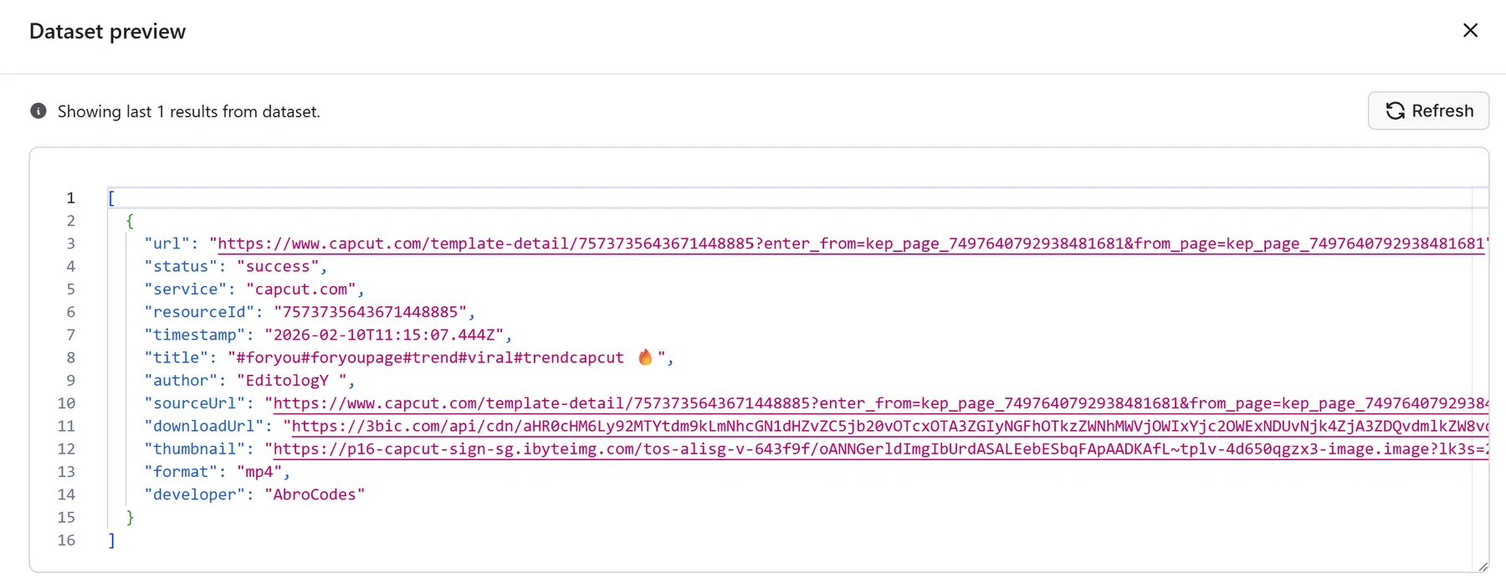The width and height of the screenshot is (1506, 584).
Task: Click line number 10 beside the sourceUrl entry
Action: point(67,403)
